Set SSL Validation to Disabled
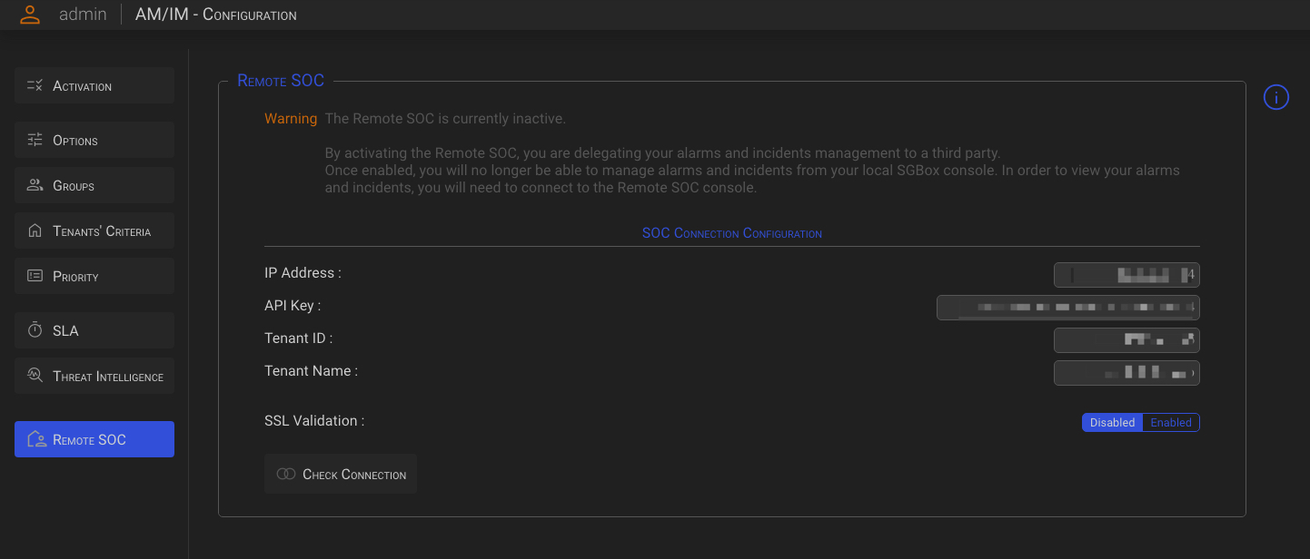Image resolution: width=1310 pixels, height=559 pixels. click(1112, 423)
